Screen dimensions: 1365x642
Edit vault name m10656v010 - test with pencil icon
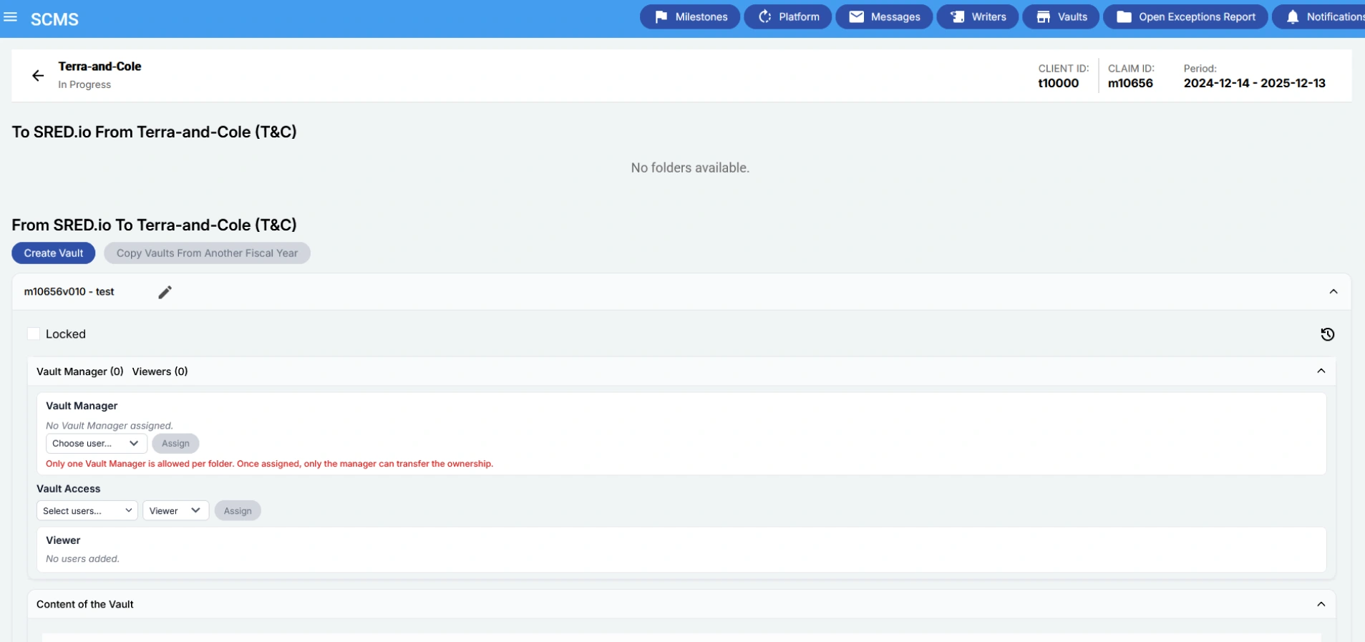coord(165,292)
